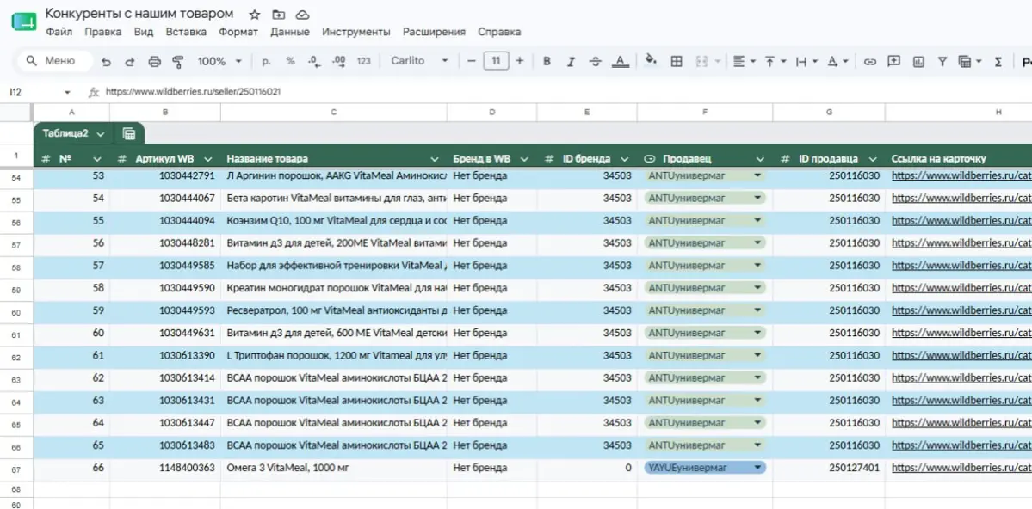Click the formula bar with wildberries seller URL
The width and height of the screenshot is (1032, 509).
pos(566,92)
